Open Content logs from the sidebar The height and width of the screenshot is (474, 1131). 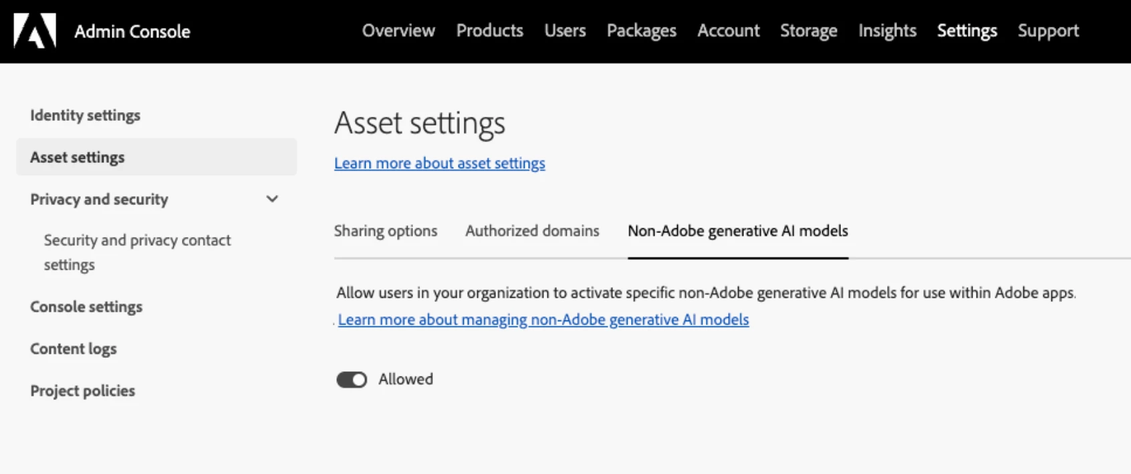tap(74, 349)
